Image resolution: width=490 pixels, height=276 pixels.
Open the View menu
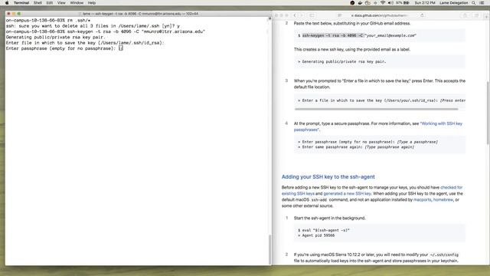[61, 3]
